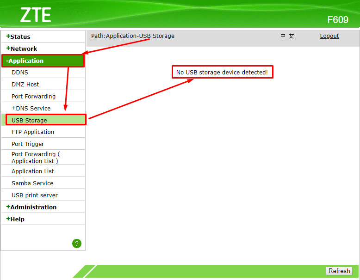Open the USB print server page

(35, 195)
